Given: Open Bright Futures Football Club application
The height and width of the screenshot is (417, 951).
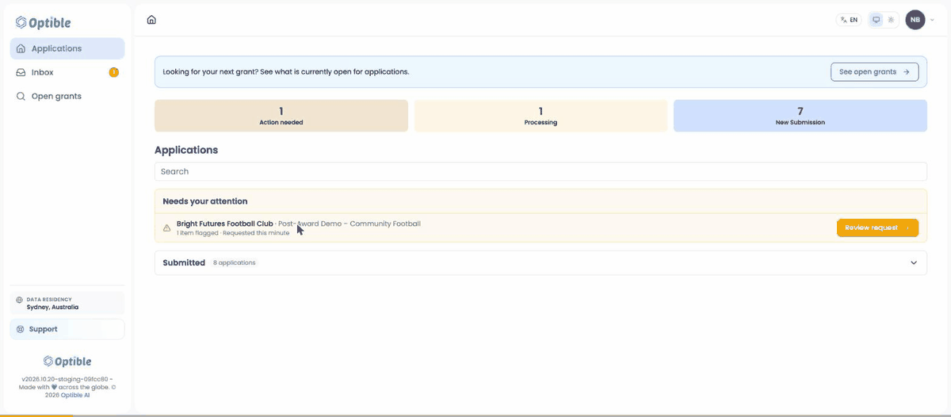Looking at the screenshot, I should point(225,224).
